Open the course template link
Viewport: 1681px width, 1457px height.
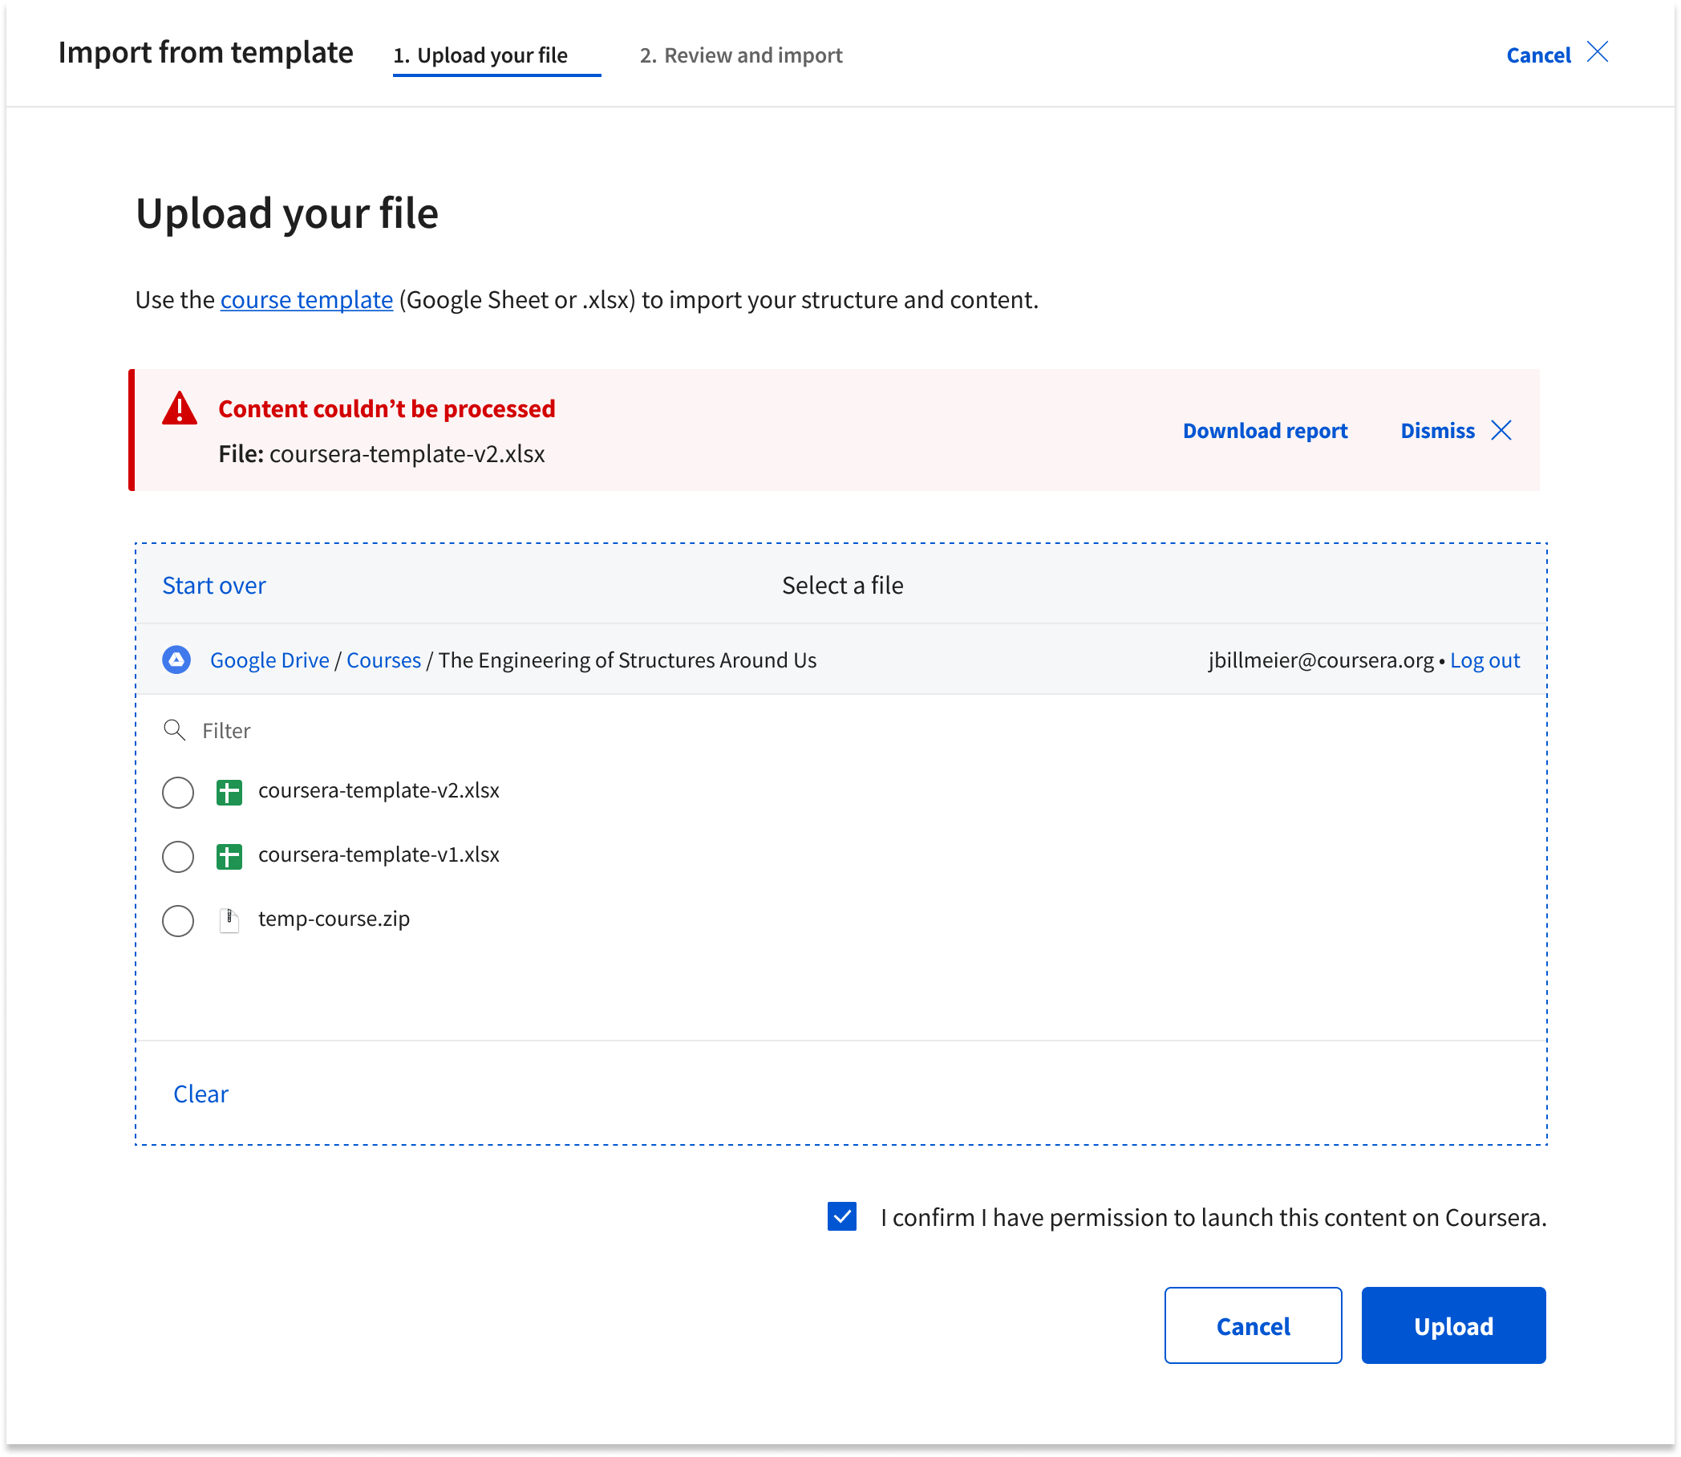pos(306,300)
